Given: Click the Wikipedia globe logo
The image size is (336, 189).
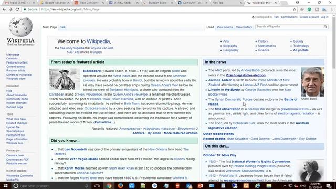Looking at the screenshot, I should (x=20, y=27).
